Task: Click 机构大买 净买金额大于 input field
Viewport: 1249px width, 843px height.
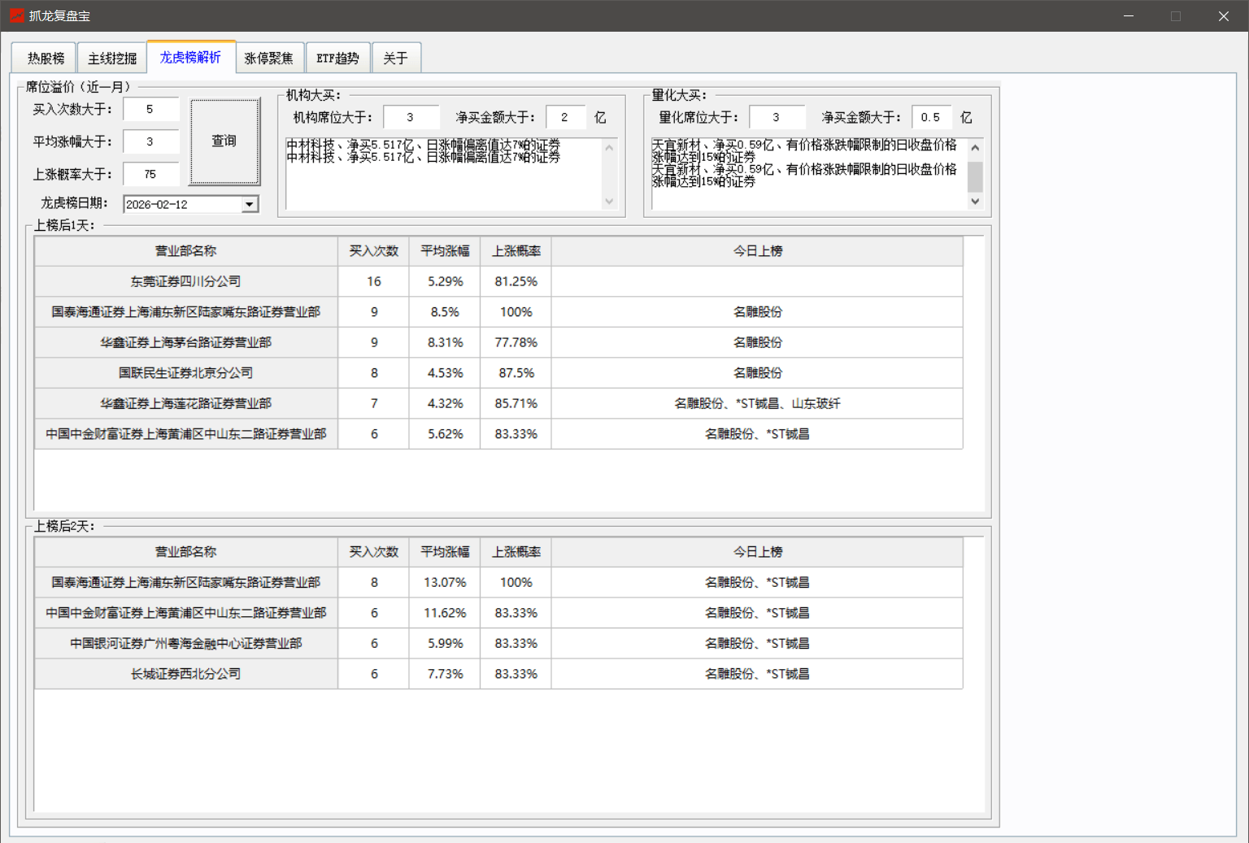Action: 565,118
